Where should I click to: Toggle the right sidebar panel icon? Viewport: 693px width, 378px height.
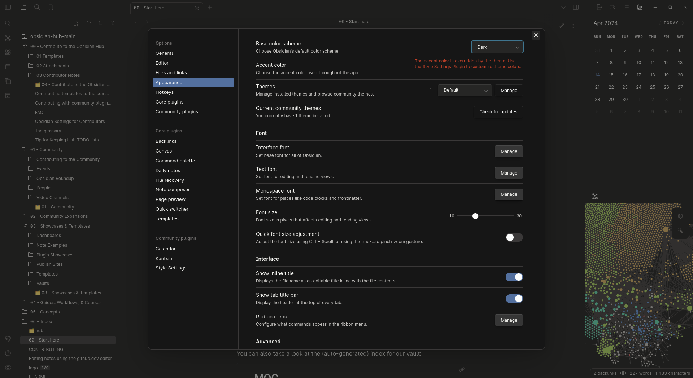click(576, 7)
